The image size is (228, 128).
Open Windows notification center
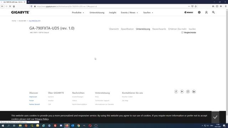tap(224, 126)
